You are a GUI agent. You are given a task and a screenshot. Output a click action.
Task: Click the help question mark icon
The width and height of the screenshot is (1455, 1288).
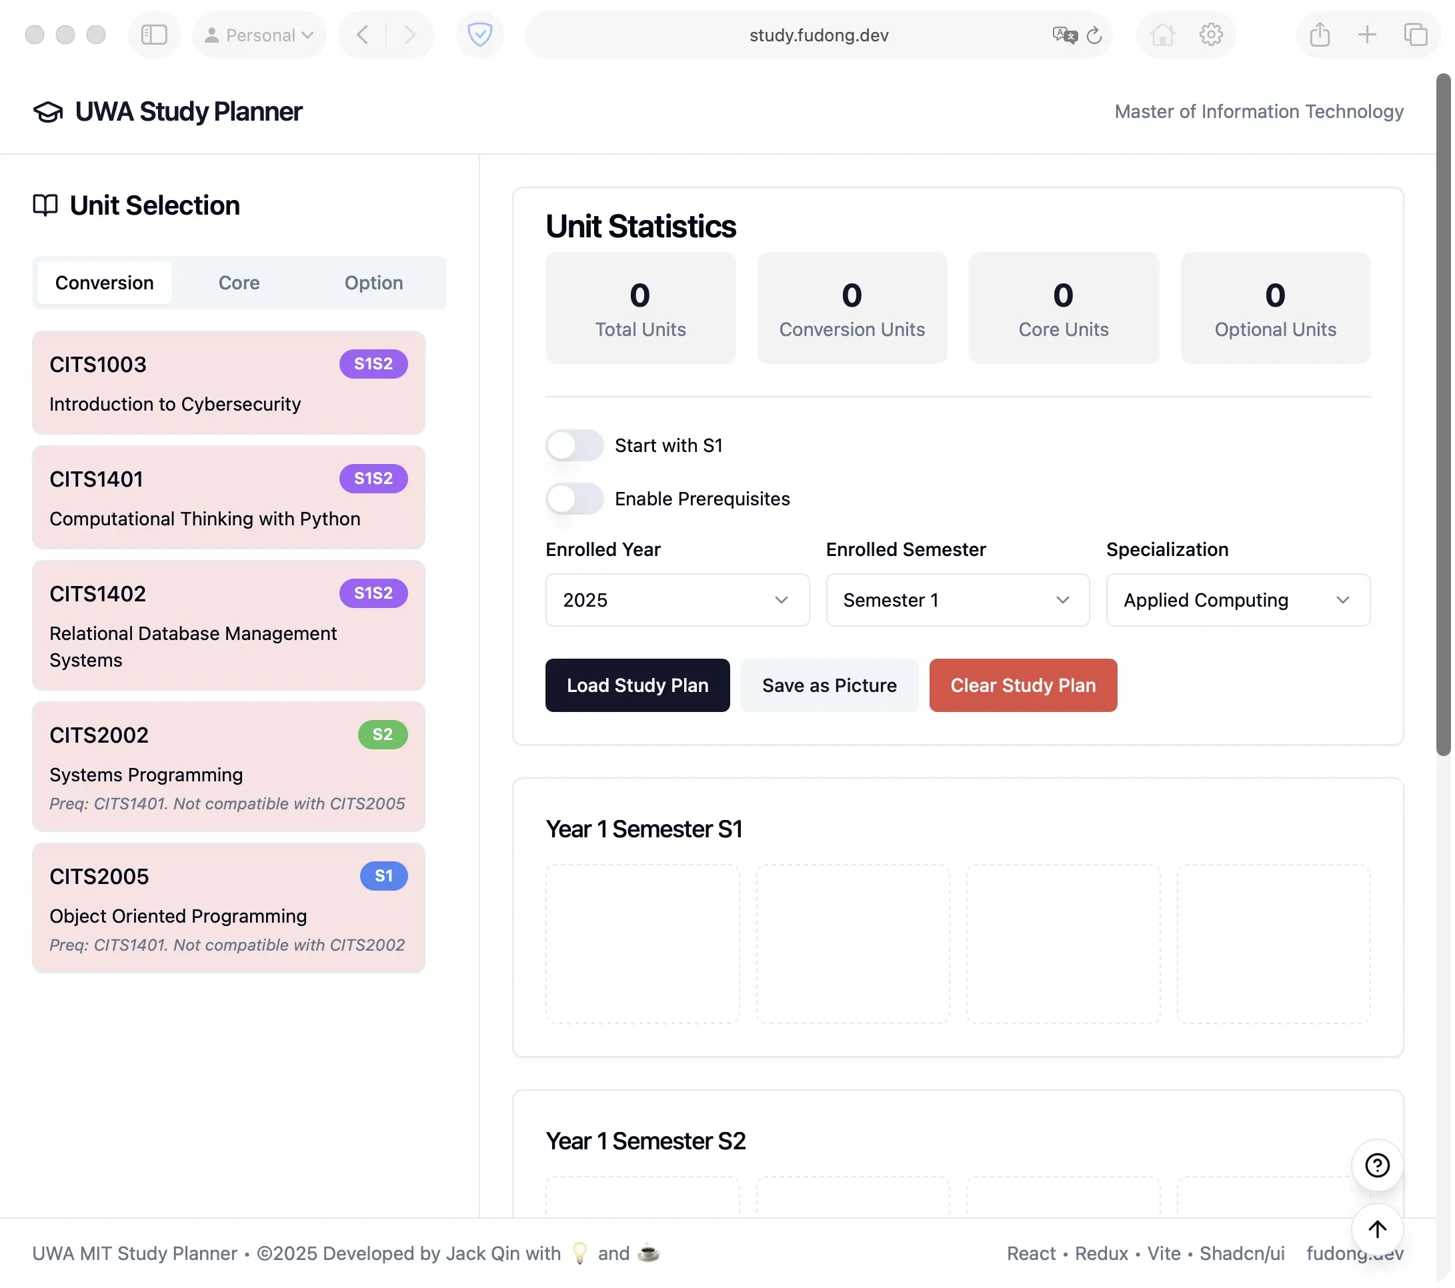[1377, 1165]
